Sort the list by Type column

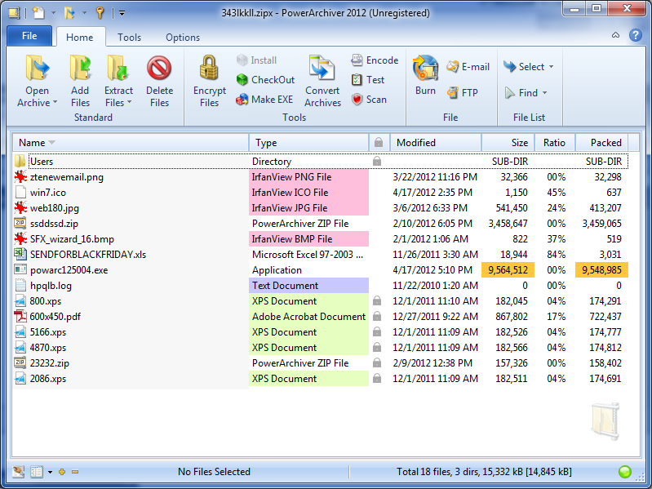[x=308, y=143]
